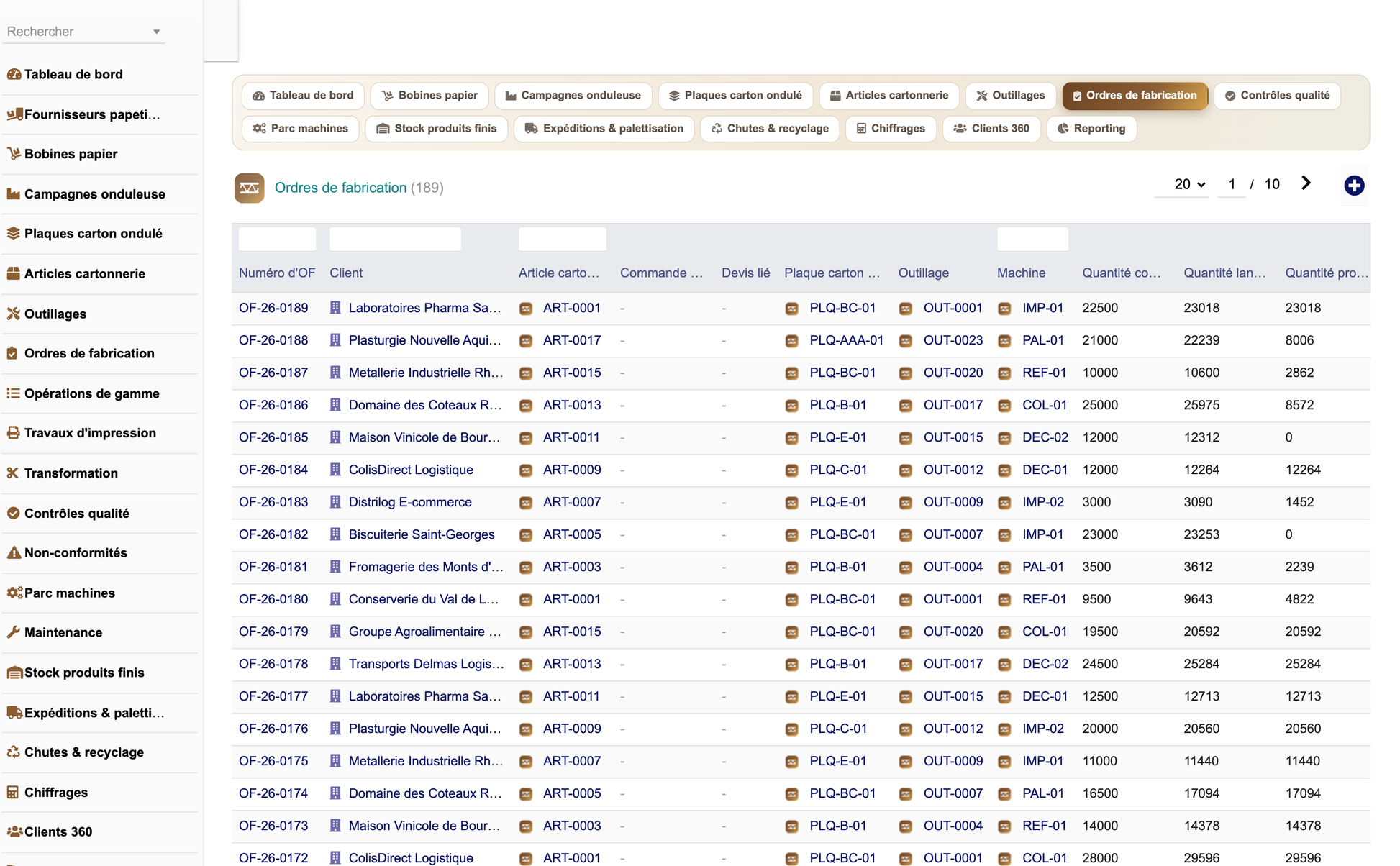Screen dimensions: 1400x866
Task: Click the Chutes & recyclage recycle icon in sidebar
Action: click(x=14, y=752)
